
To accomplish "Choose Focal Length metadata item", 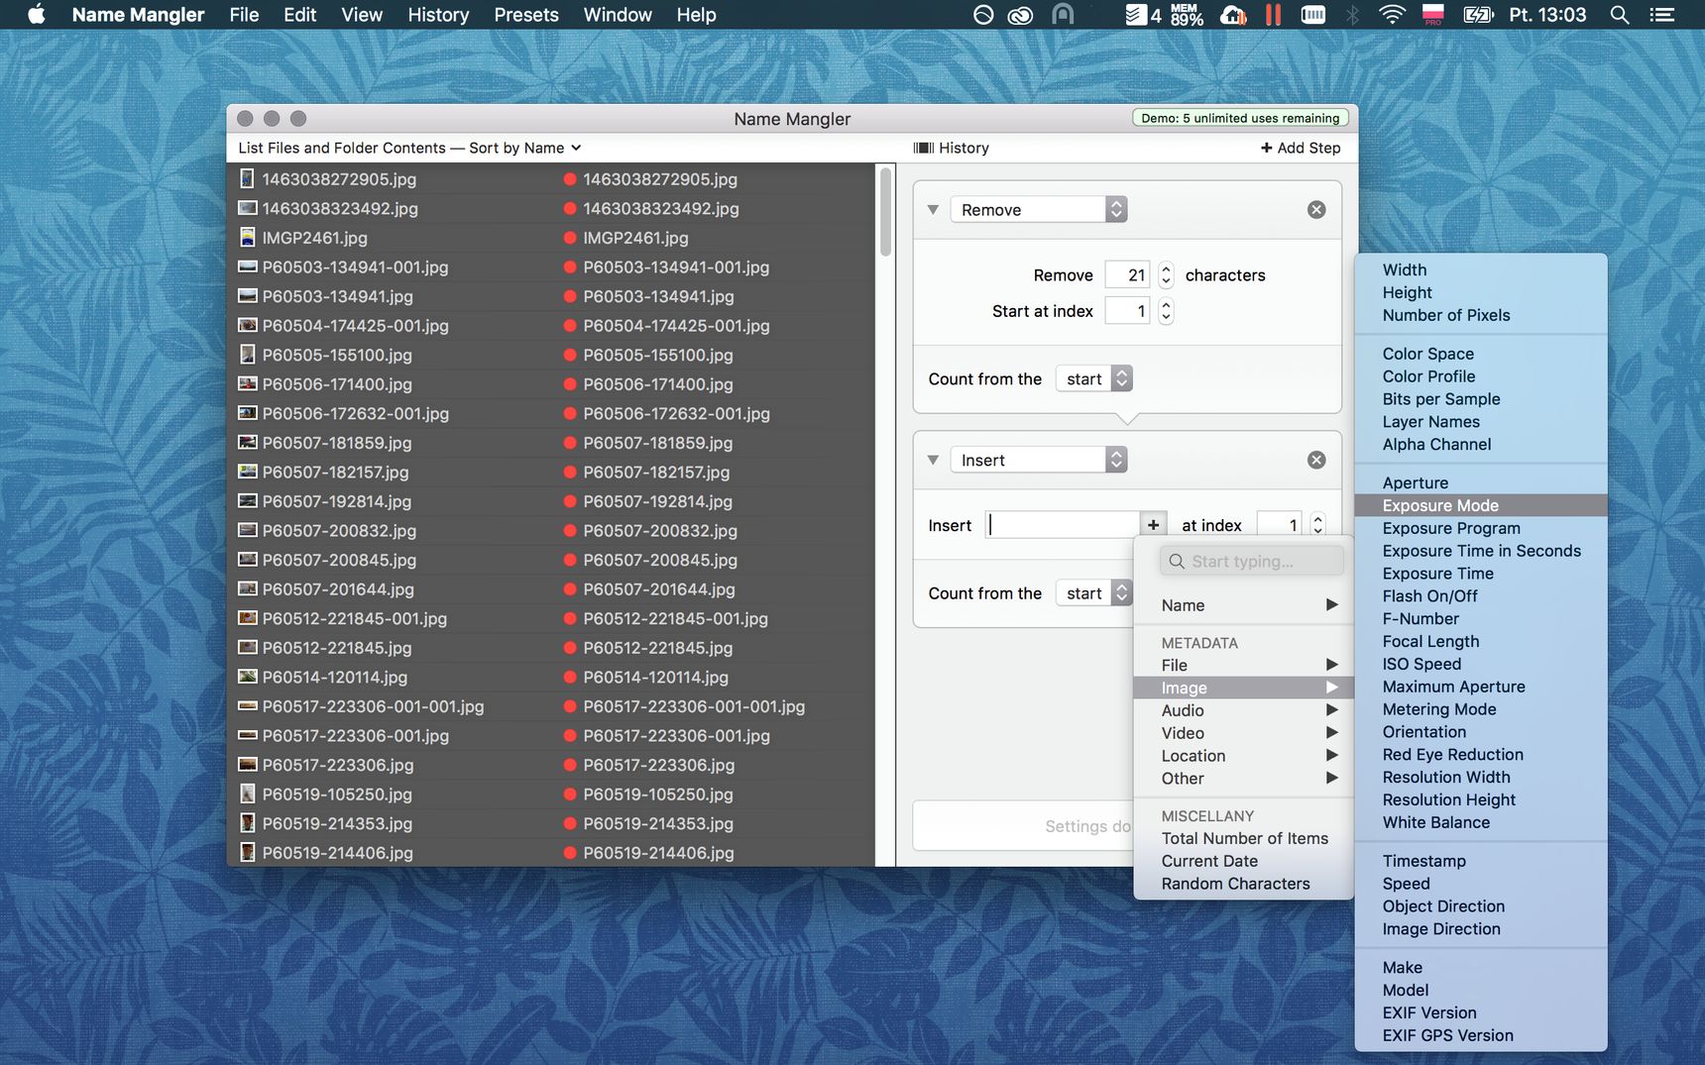I will [1480, 642].
